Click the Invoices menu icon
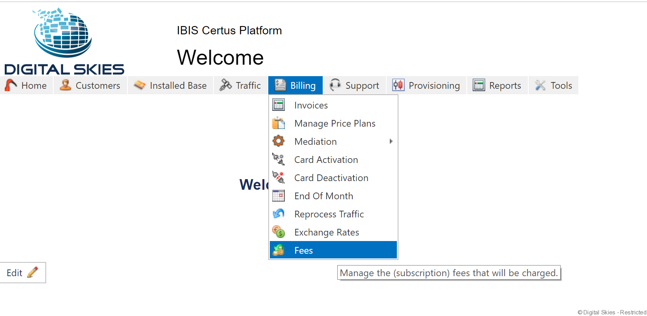The height and width of the screenshot is (316, 647). (x=279, y=105)
